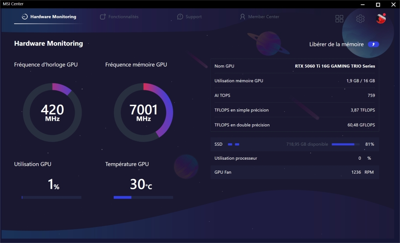Switch to the Fonctionnalités tab
Image resolution: width=400 pixels, height=243 pixels.
(x=119, y=17)
